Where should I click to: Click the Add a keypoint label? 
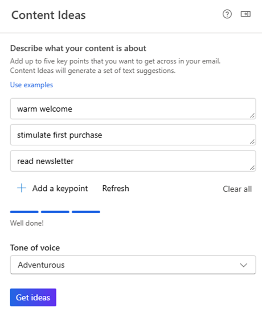tap(60, 188)
